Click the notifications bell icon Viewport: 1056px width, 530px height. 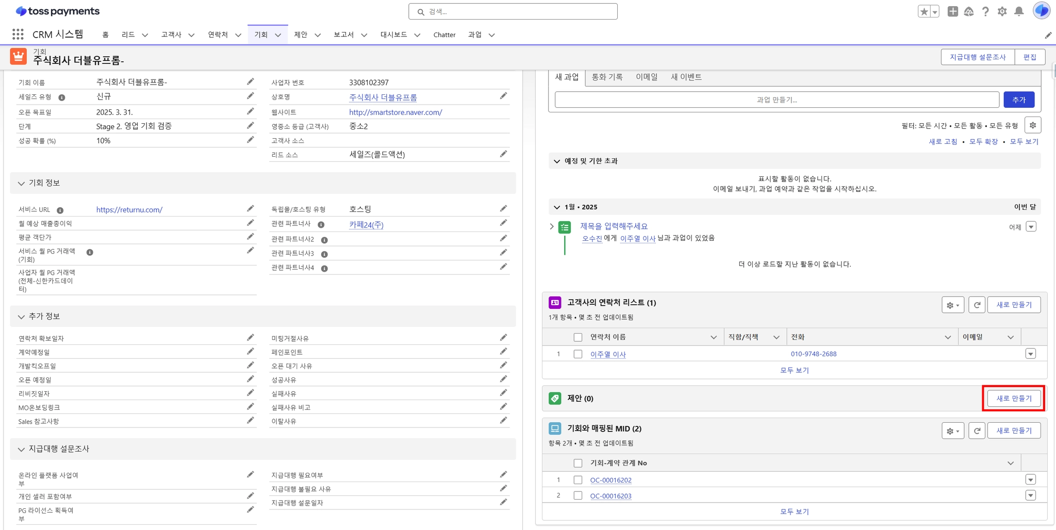click(1019, 11)
